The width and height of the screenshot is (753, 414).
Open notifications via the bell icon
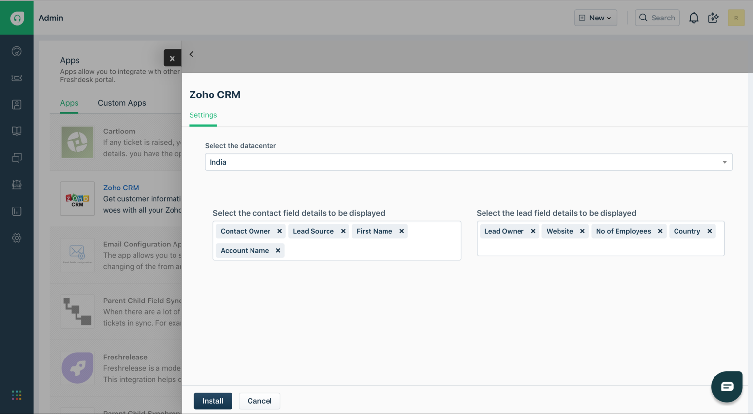pos(694,18)
